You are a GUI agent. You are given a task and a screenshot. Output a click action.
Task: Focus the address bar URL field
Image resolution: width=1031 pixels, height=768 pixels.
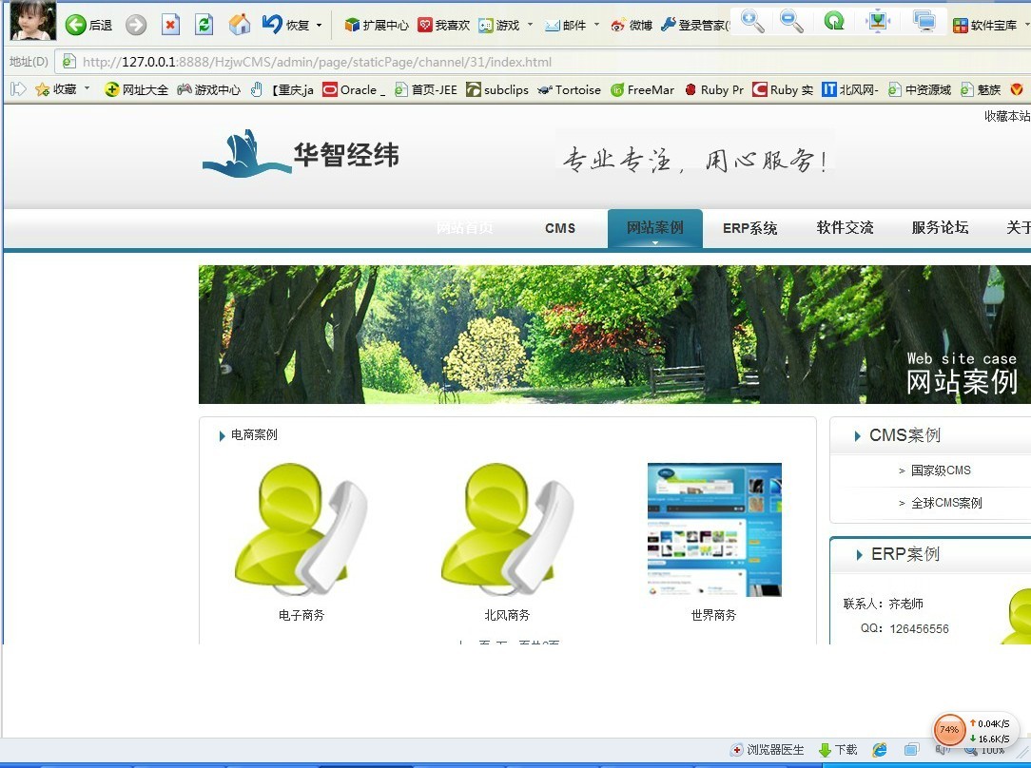click(543, 62)
